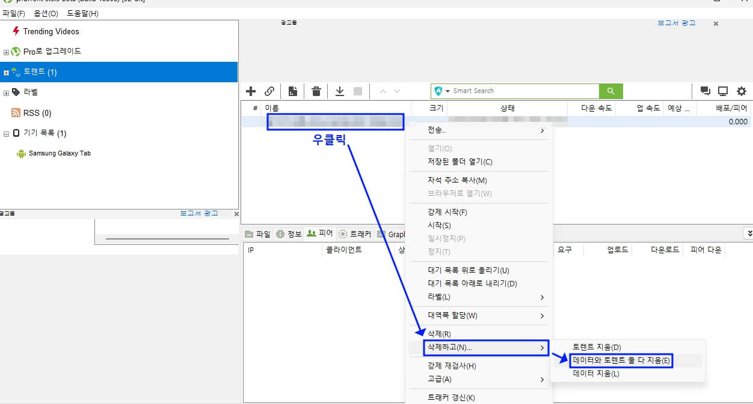Move torrent up in queue with arrow icon

pyautogui.click(x=383, y=91)
